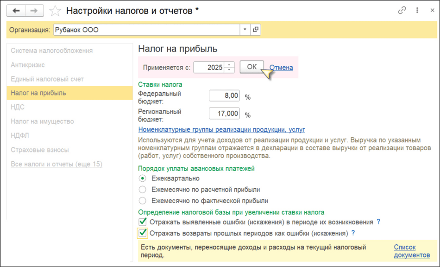
Task: Open the Рубанок ООО organization card
Action: coord(255,30)
